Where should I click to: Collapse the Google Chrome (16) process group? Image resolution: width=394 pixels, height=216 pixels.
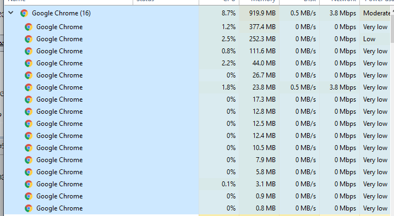point(11,13)
